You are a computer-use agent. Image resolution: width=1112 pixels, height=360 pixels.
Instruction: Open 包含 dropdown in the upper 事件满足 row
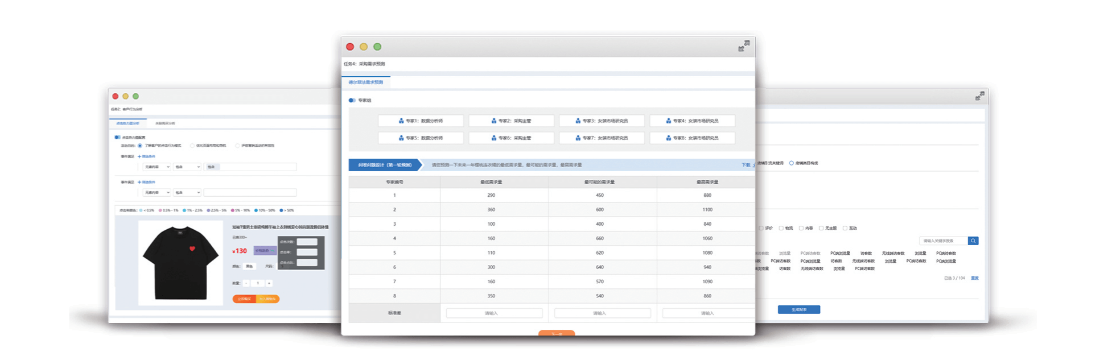point(187,167)
